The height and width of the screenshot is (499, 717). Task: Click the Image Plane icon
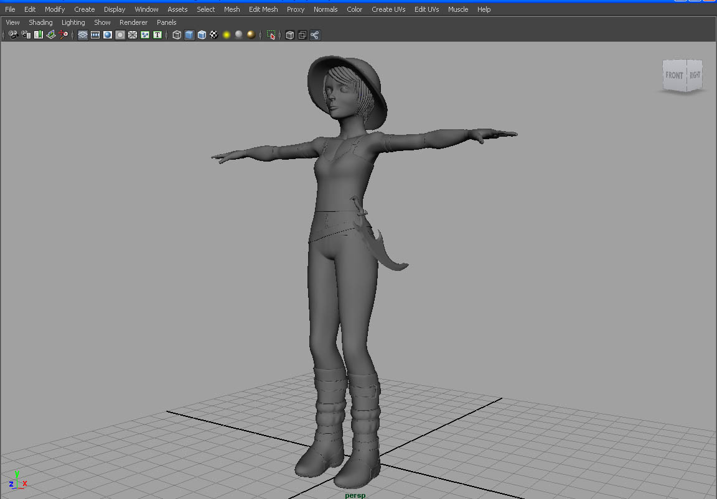click(51, 35)
